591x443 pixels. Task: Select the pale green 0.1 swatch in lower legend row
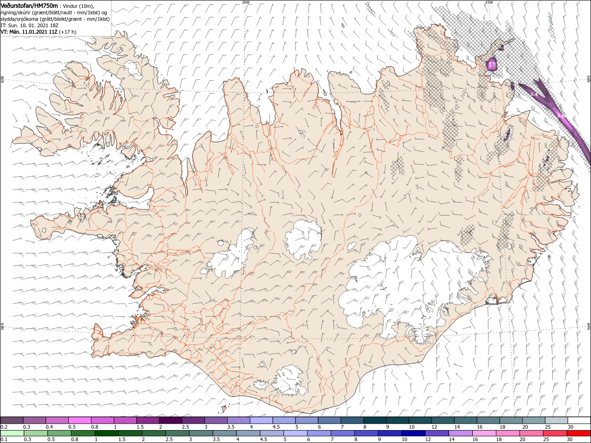[12, 433]
